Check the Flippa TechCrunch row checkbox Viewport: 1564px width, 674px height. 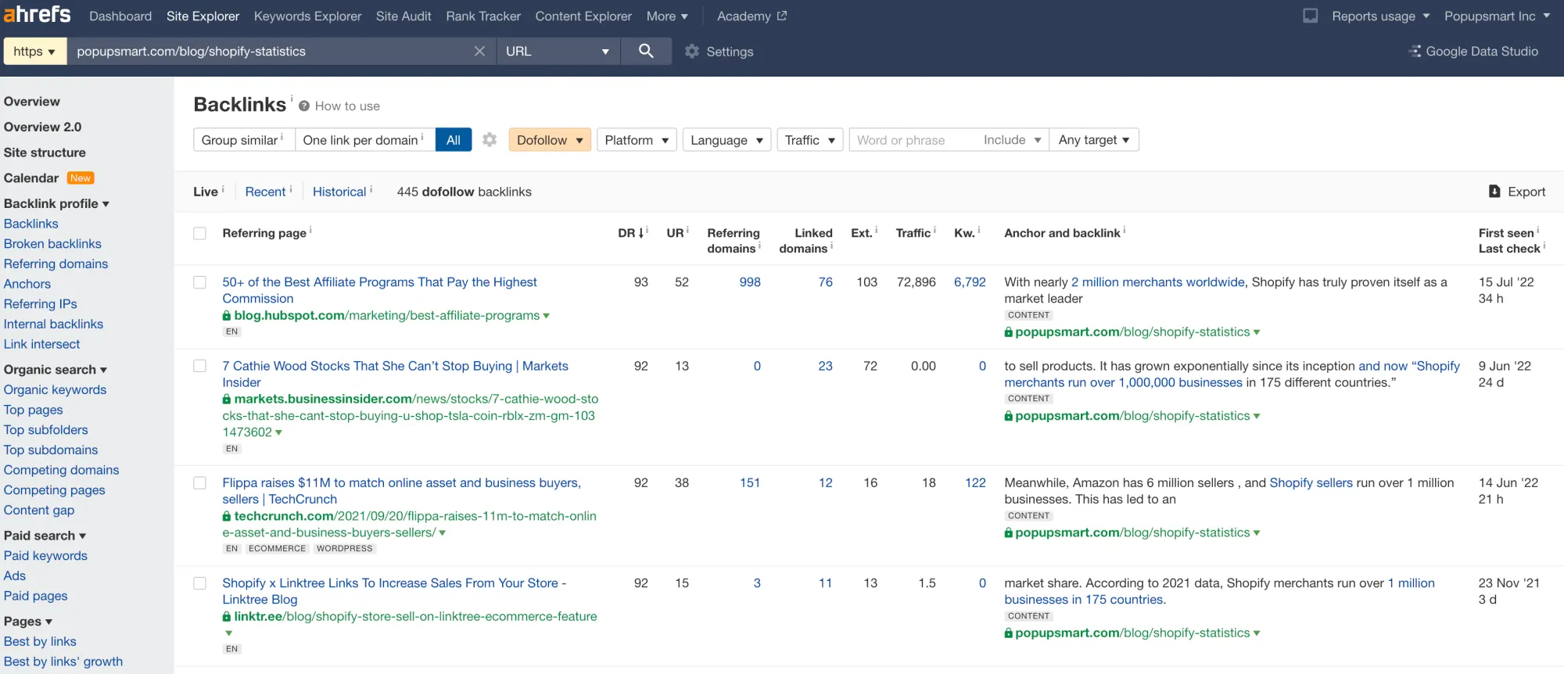click(200, 483)
